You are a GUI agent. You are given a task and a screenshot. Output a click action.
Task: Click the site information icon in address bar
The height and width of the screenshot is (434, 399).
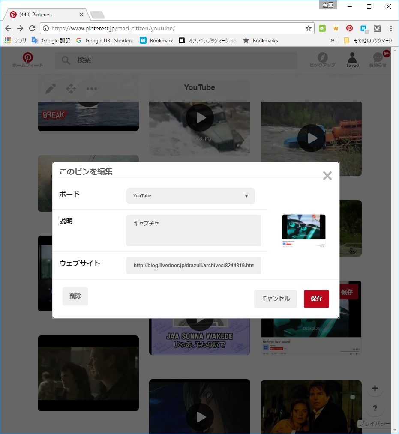[46, 28]
